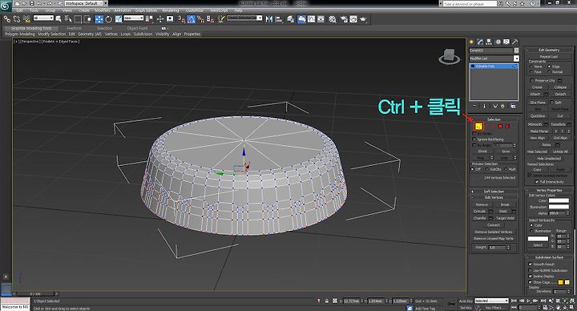Toggle Smooth Result checkbox
The height and width of the screenshot is (311, 577).
(531, 264)
